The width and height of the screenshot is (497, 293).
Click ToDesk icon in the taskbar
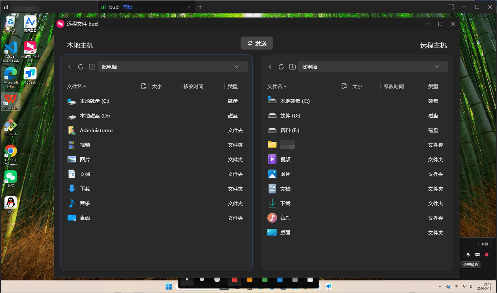click(x=329, y=286)
